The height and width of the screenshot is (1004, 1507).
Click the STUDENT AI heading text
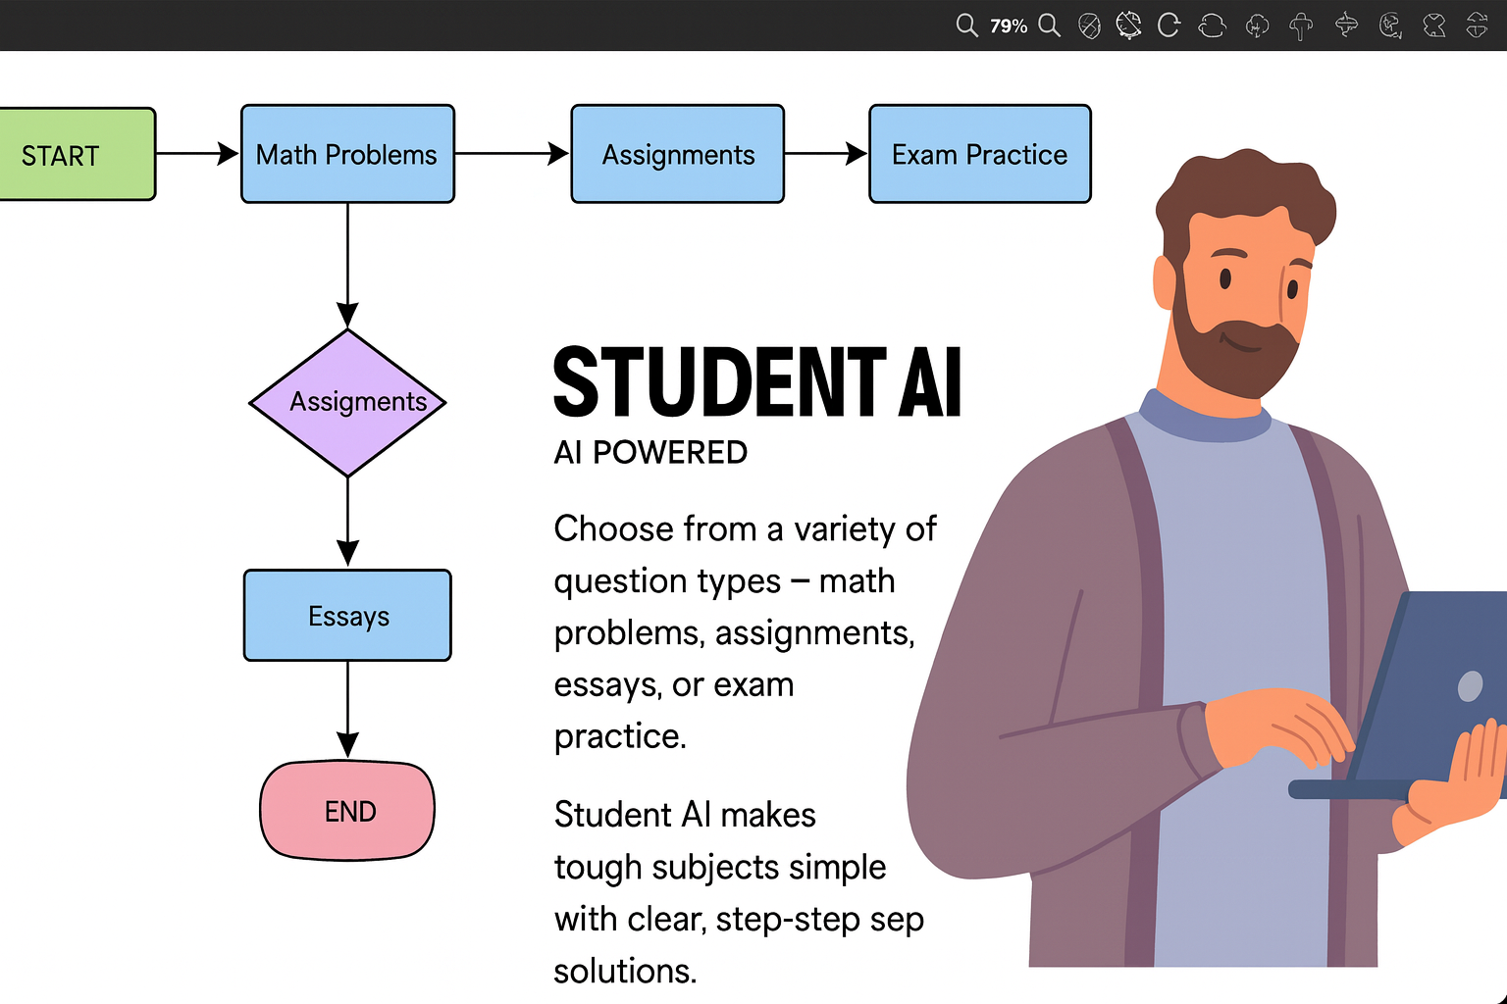click(x=756, y=382)
